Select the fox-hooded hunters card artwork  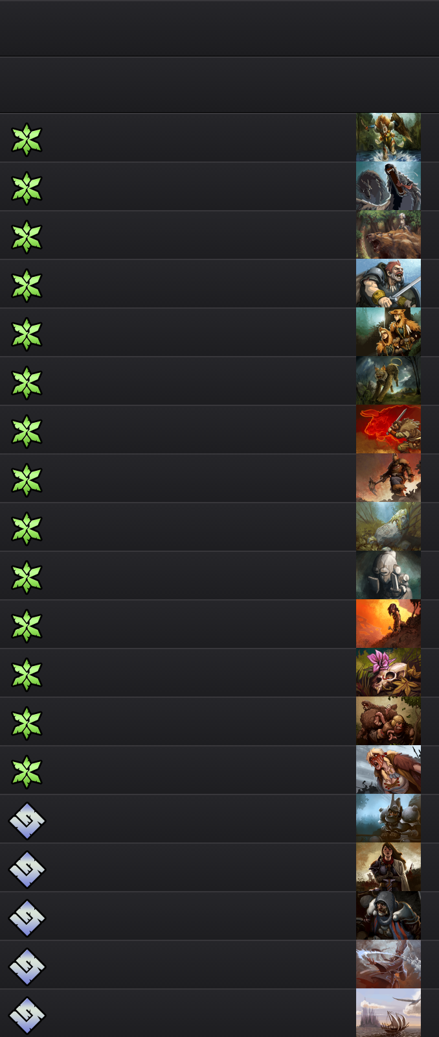click(388, 332)
